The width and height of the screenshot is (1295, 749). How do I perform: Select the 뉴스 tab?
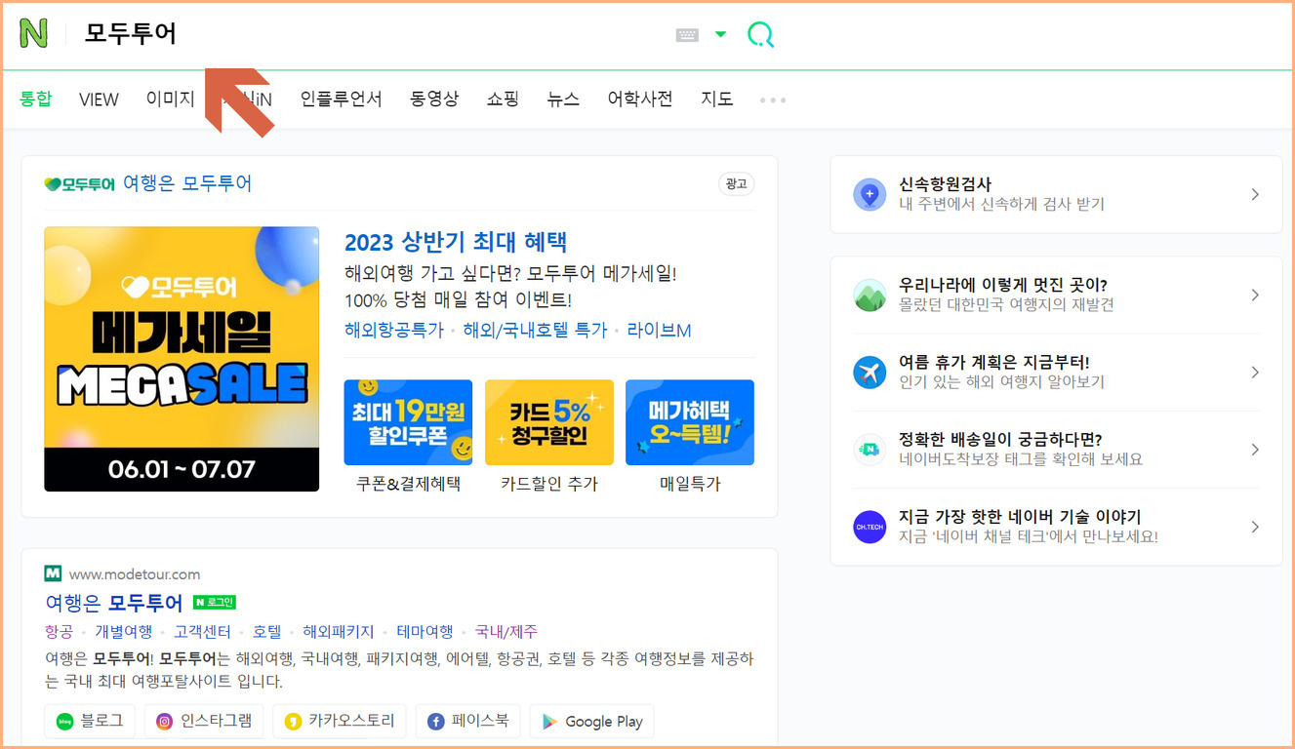tap(563, 99)
